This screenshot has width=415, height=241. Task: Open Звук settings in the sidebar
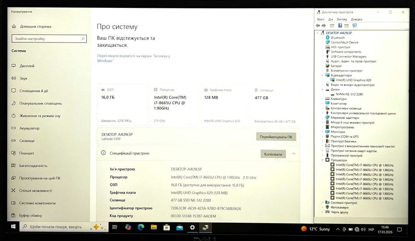[x=23, y=78]
